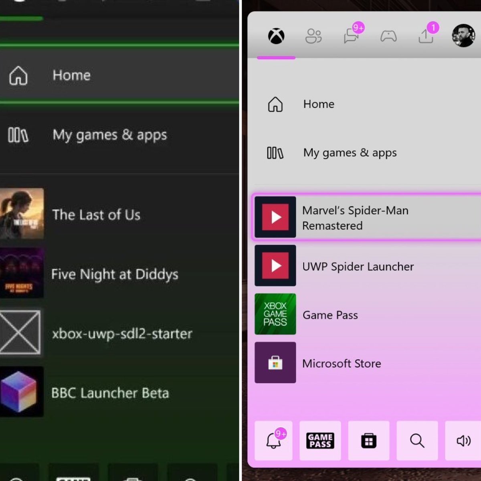Screen dimensions: 481x481
Task: Click the green Xbox Game Pass tile icon
Action: pyautogui.click(x=275, y=314)
